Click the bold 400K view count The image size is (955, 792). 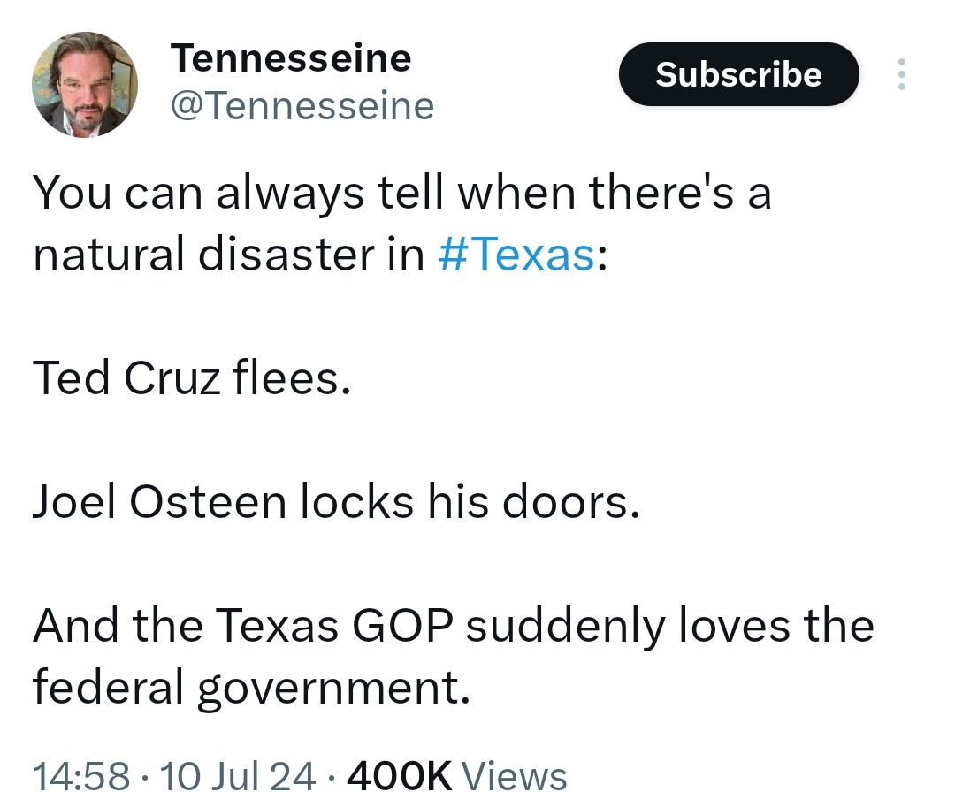(x=400, y=774)
